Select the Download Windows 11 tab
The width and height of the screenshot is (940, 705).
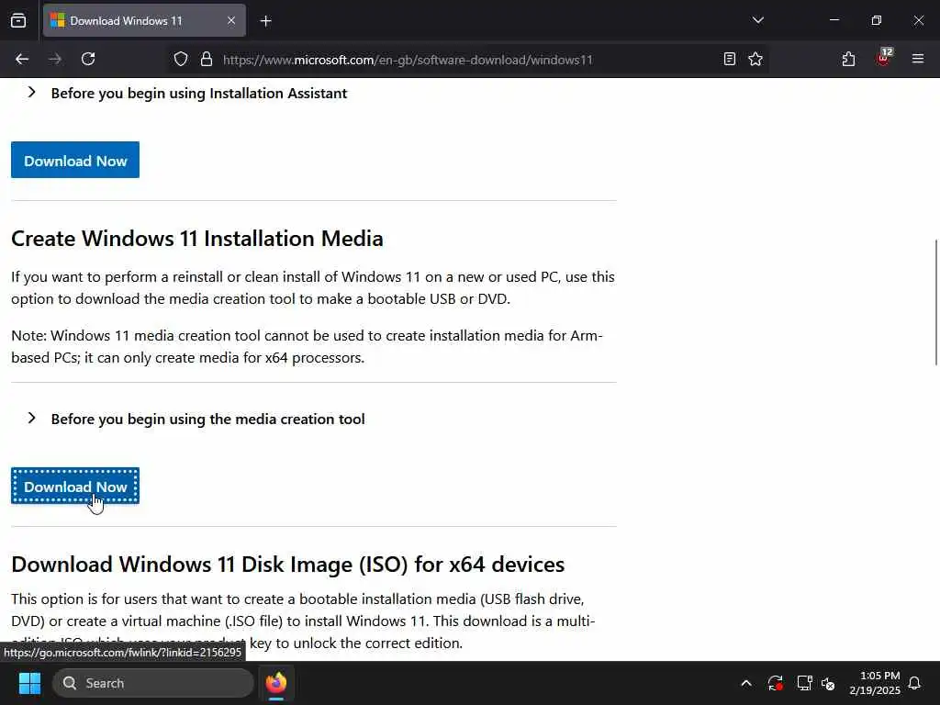[x=144, y=20]
